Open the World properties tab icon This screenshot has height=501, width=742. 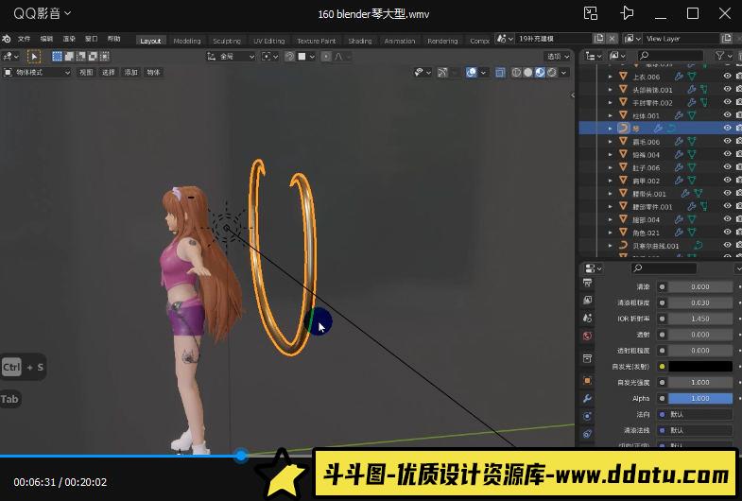tap(588, 336)
